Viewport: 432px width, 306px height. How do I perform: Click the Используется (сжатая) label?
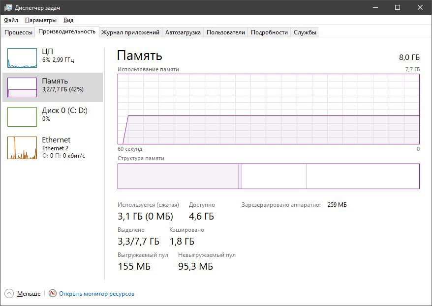148,205
